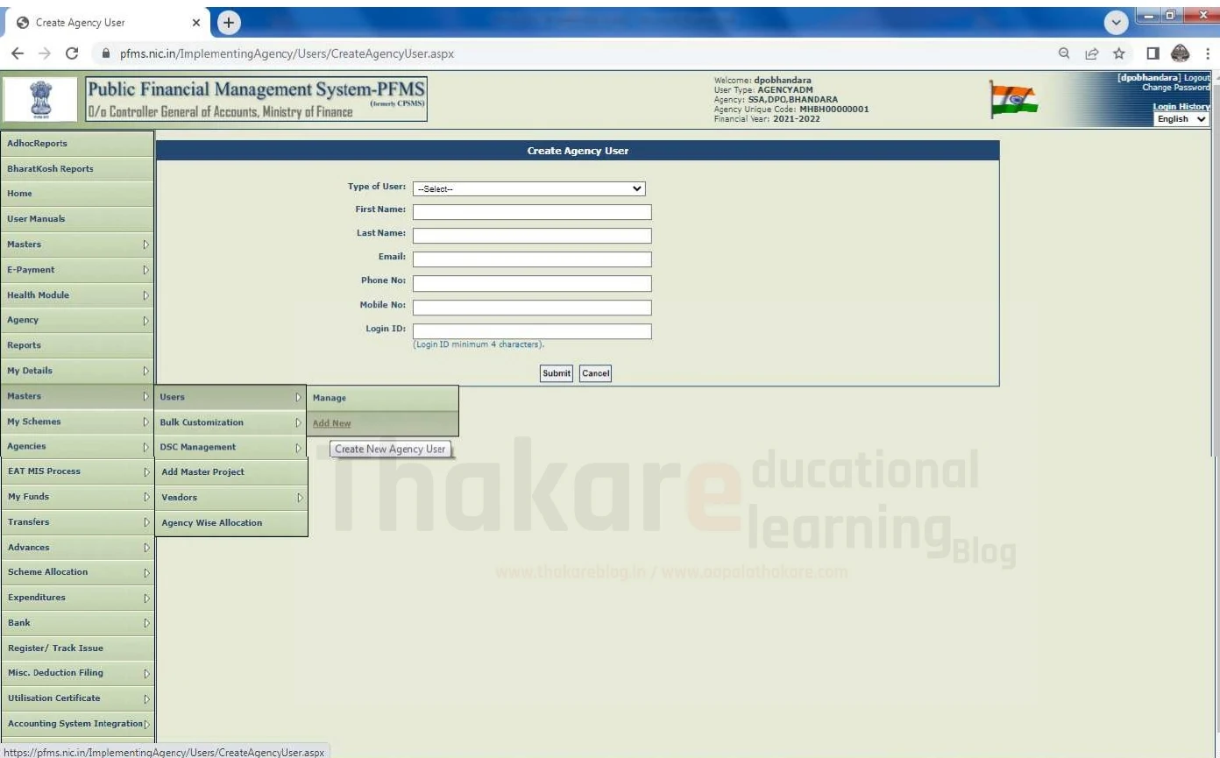The width and height of the screenshot is (1220, 758).
Task: Click the incognito profile icon
Action: 1181,53
